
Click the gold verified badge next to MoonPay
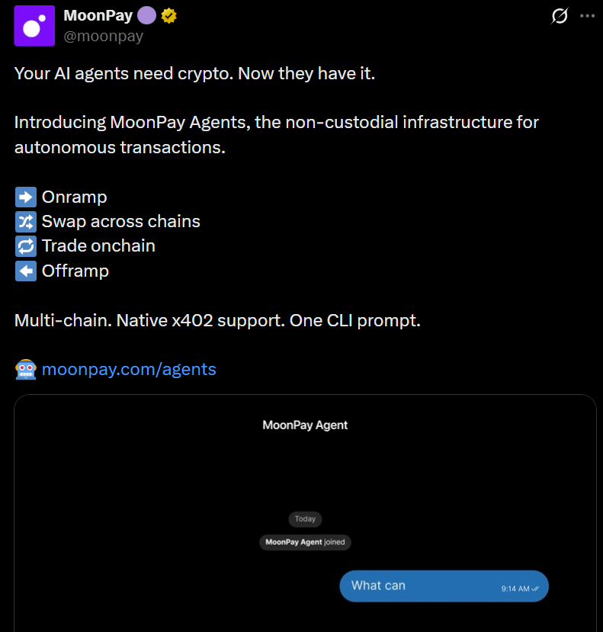[168, 14]
